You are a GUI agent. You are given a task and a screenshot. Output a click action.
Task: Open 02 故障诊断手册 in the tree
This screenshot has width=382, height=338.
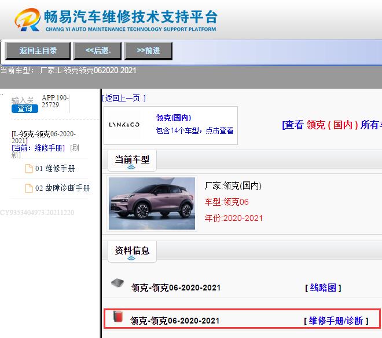point(63,188)
